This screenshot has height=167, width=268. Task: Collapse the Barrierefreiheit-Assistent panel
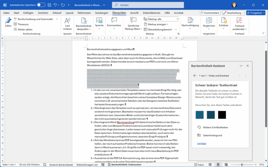(x=241, y=66)
